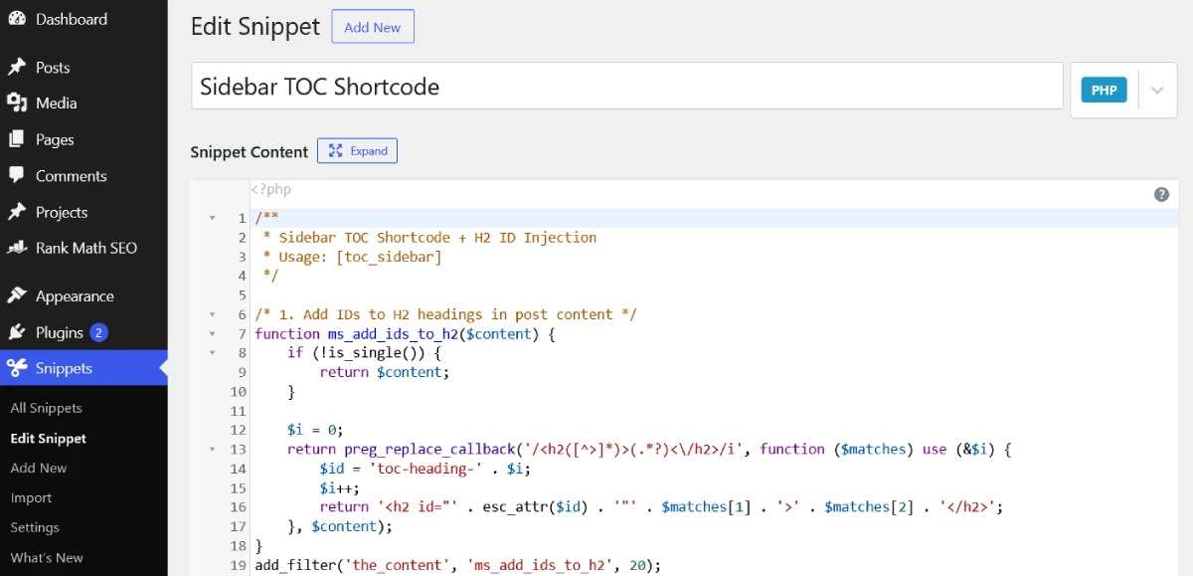Click the Snippets menu label
The width and height of the screenshot is (1193, 576).
pyautogui.click(x=64, y=368)
